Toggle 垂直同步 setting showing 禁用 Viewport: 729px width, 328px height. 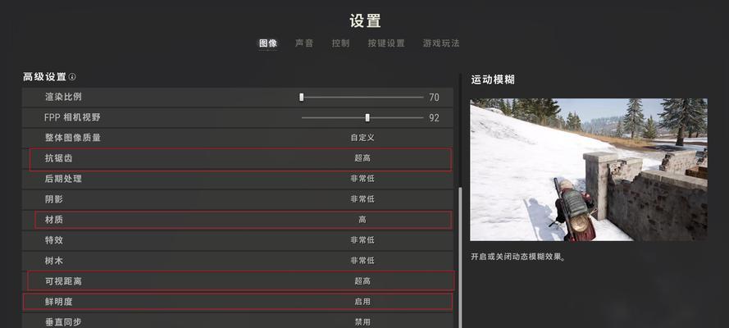(x=362, y=322)
